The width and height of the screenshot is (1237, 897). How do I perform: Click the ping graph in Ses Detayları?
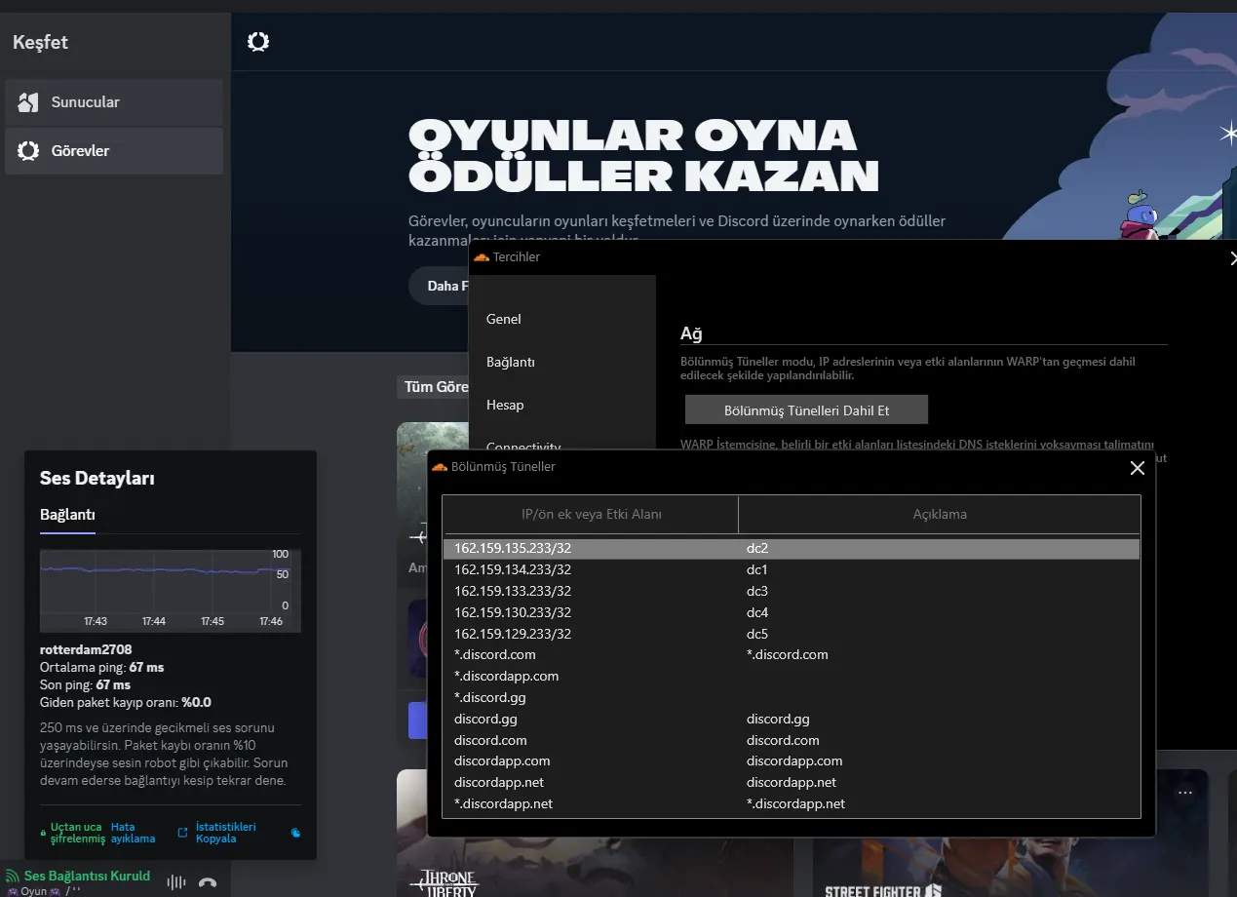pyautogui.click(x=170, y=591)
